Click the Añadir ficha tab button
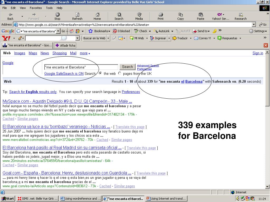The image size is (270, 202). click(65, 45)
